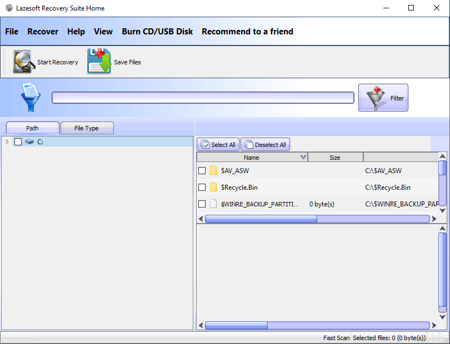Click the Filter funnel icon button
Viewport: 450px width, 344px height.
point(383,98)
